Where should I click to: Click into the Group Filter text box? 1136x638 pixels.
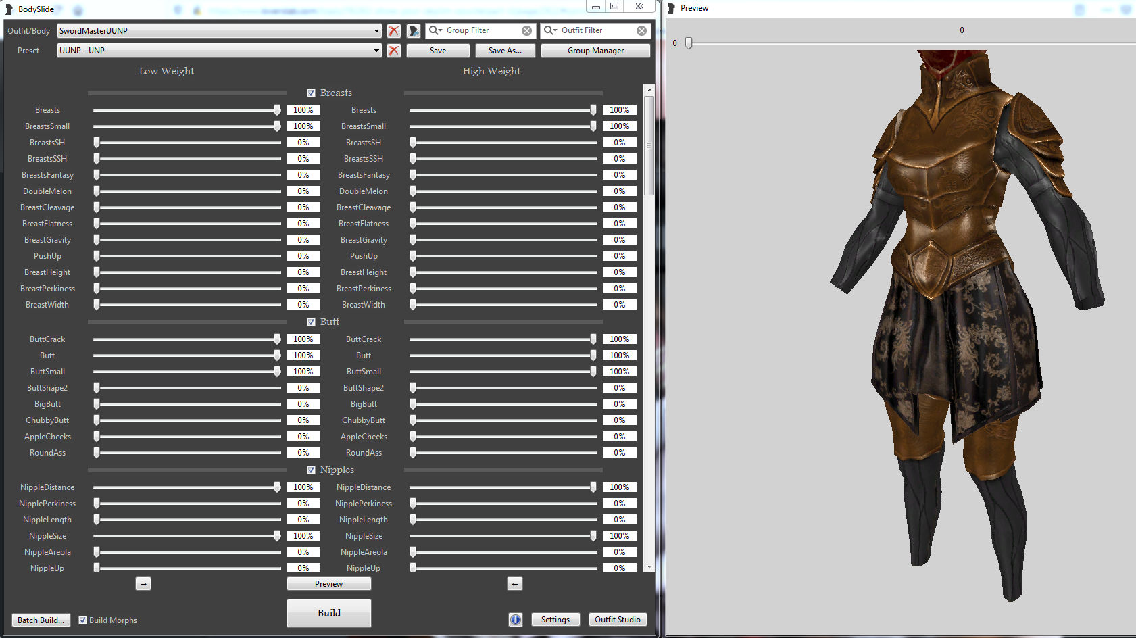[x=482, y=30]
